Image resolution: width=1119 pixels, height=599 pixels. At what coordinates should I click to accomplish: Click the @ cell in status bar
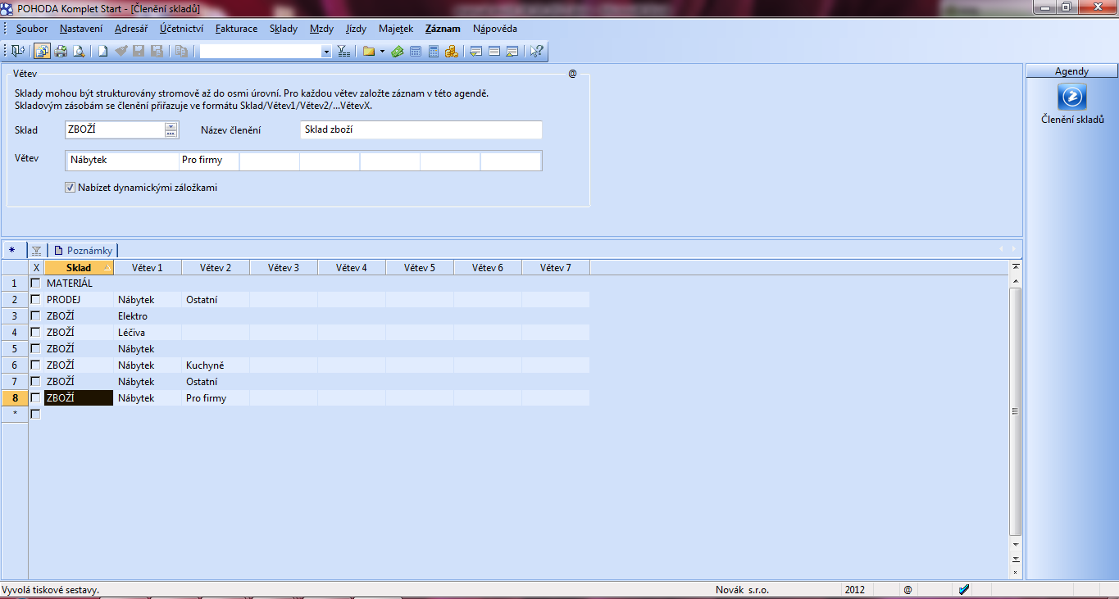[907, 589]
